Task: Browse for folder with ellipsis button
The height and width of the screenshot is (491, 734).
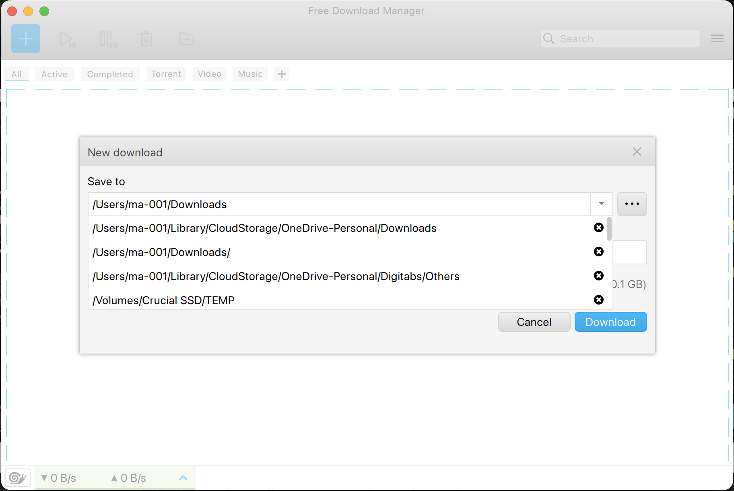Action: pos(632,204)
